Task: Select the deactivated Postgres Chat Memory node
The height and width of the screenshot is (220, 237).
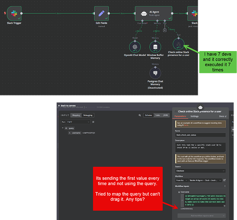Action: [155, 73]
